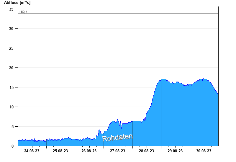Click the y-axis value 25
Viewport: 236px width, 162px height.
click(x=11, y=48)
